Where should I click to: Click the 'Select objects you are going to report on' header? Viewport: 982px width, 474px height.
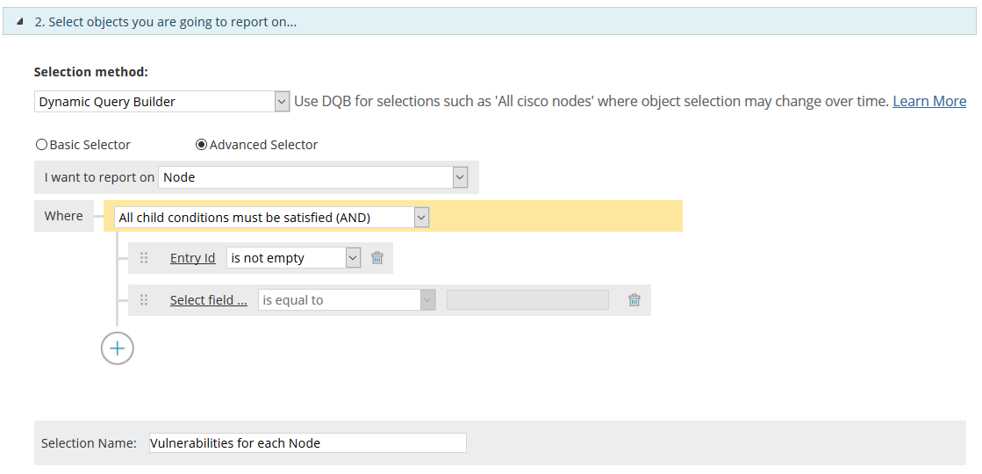tap(165, 22)
